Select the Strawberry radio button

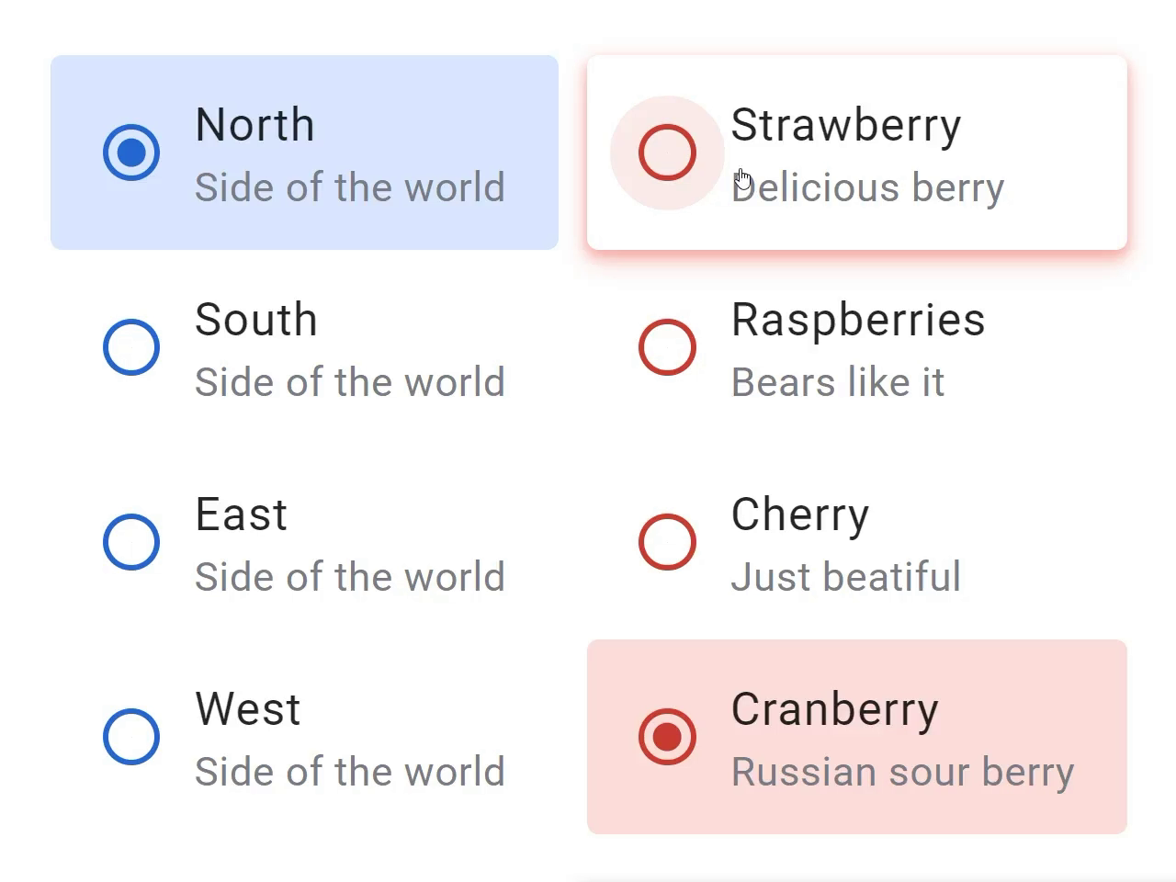pos(667,153)
